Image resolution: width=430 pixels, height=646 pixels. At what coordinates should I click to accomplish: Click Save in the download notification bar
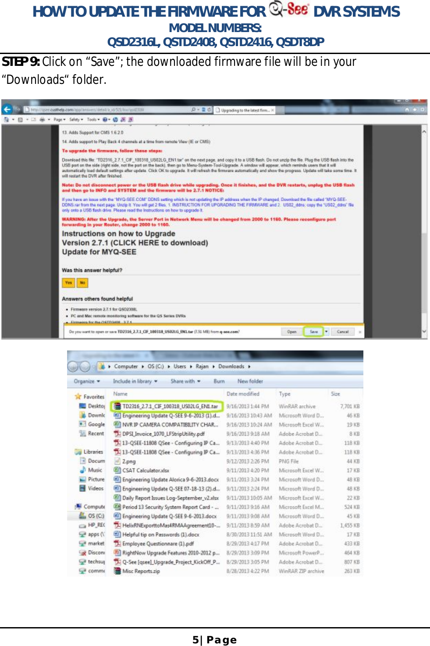point(314,332)
